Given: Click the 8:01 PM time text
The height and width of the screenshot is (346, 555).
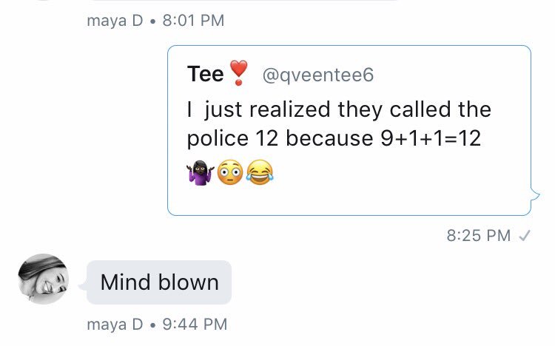Looking at the screenshot, I should point(193,20).
